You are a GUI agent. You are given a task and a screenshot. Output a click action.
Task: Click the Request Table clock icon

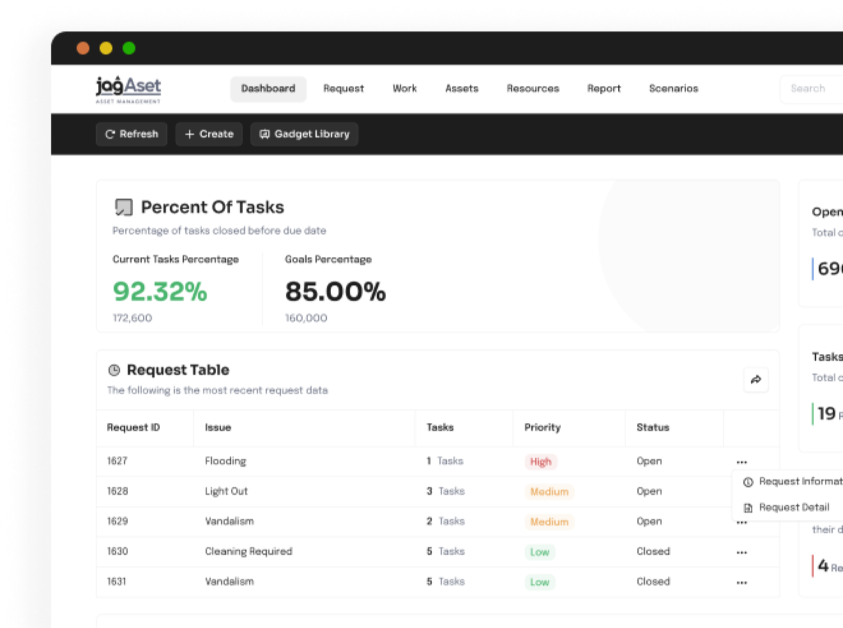114,370
